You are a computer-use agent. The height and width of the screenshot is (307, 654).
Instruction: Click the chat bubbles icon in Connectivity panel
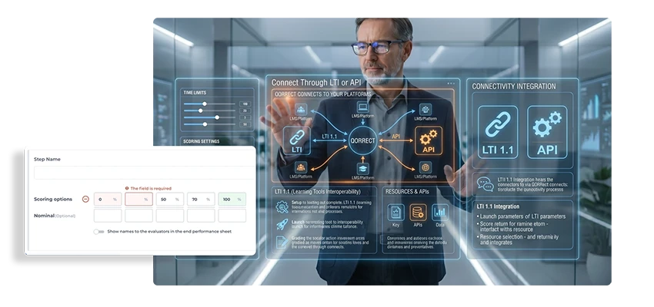(485, 183)
